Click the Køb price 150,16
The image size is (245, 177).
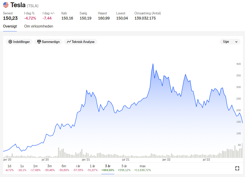click(x=67, y=18)
